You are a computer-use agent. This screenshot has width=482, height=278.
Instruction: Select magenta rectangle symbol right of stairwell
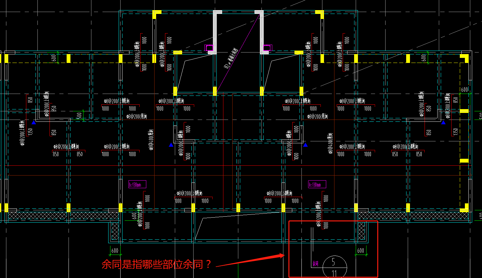[x=267, y=48]
